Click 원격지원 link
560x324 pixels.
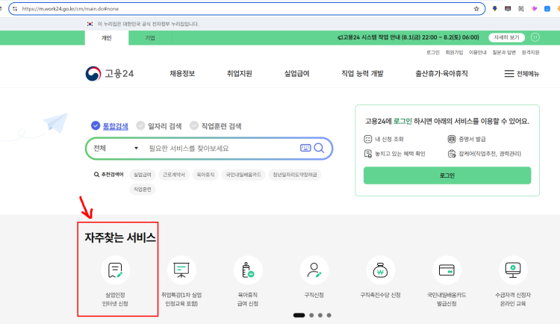[530, 52]
